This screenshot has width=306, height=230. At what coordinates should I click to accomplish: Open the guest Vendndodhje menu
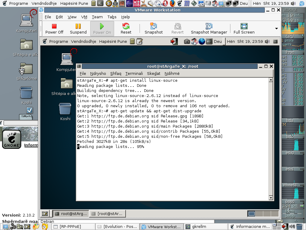point(84,41)
